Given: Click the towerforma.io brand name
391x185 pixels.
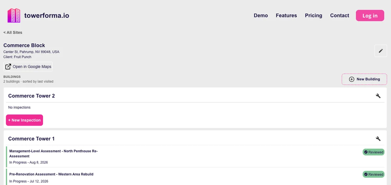Looking at the screenshot, I should (47, 15).
